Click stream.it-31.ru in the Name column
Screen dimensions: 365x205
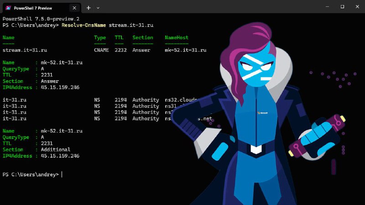[25, 50]
